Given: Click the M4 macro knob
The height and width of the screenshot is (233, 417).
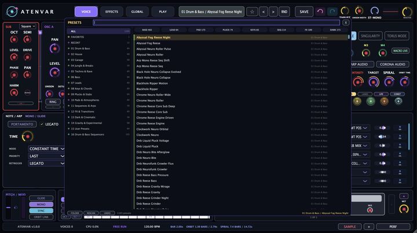Looking at the screenshot, I should pos(382,53).
